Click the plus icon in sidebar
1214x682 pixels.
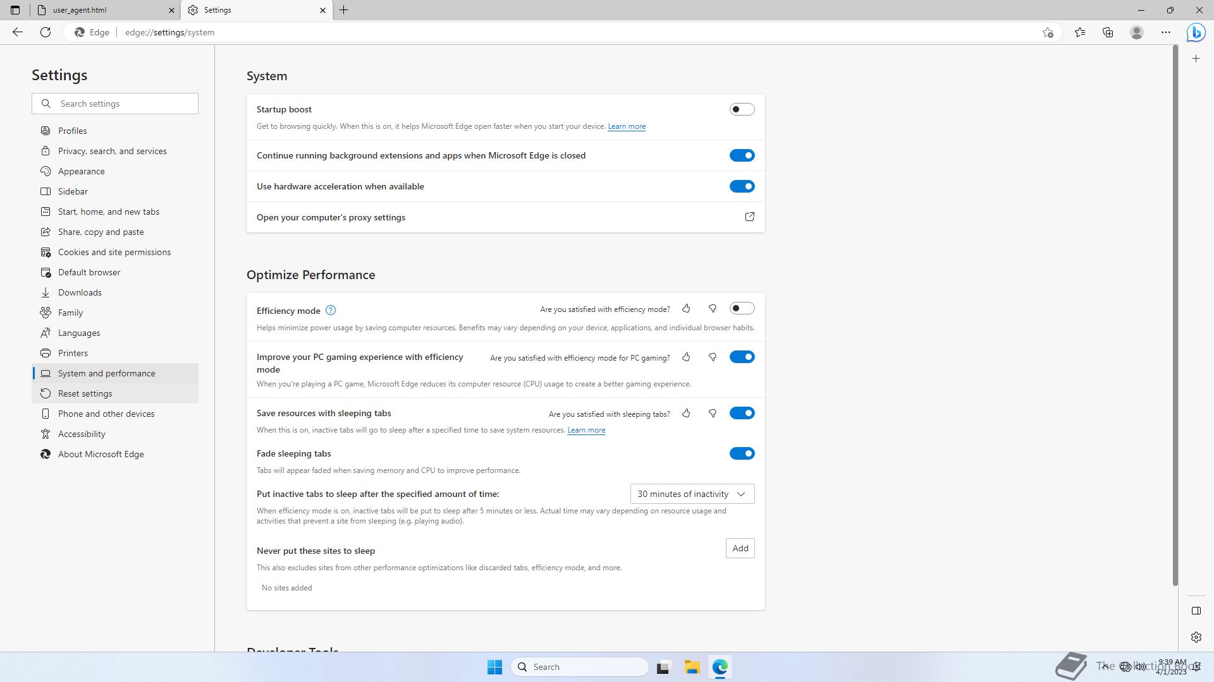click(x=1196, y=59)
